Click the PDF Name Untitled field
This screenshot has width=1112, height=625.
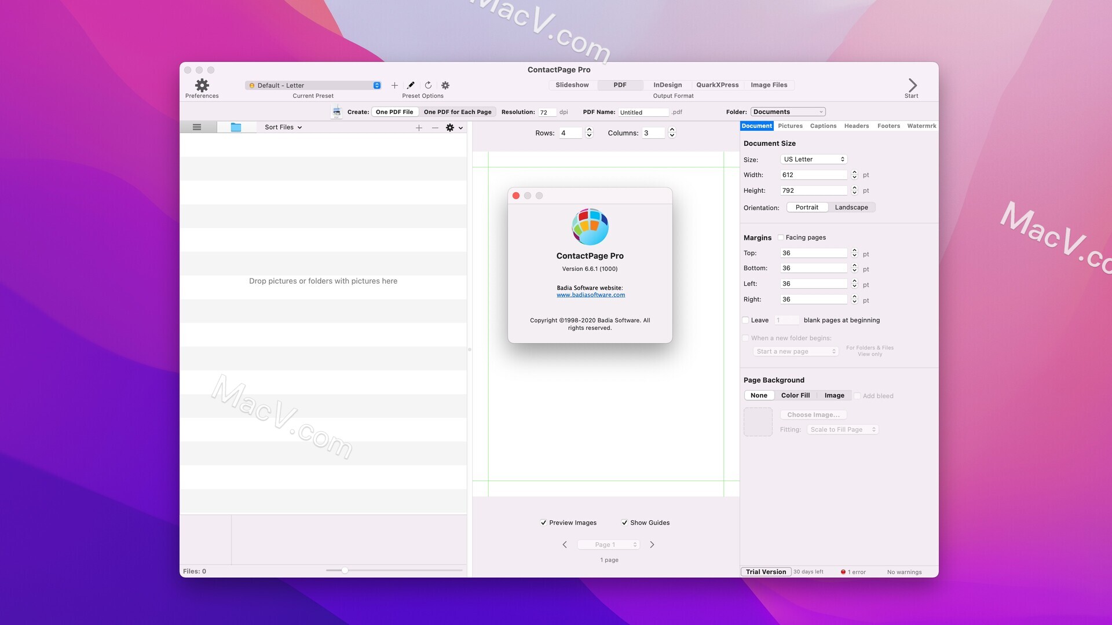[x=643, y=112]
